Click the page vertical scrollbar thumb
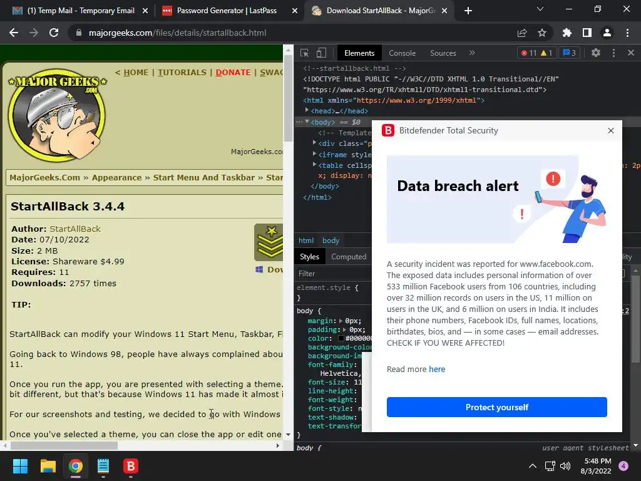This screenshot has width=641, height=481. (288, 98)
